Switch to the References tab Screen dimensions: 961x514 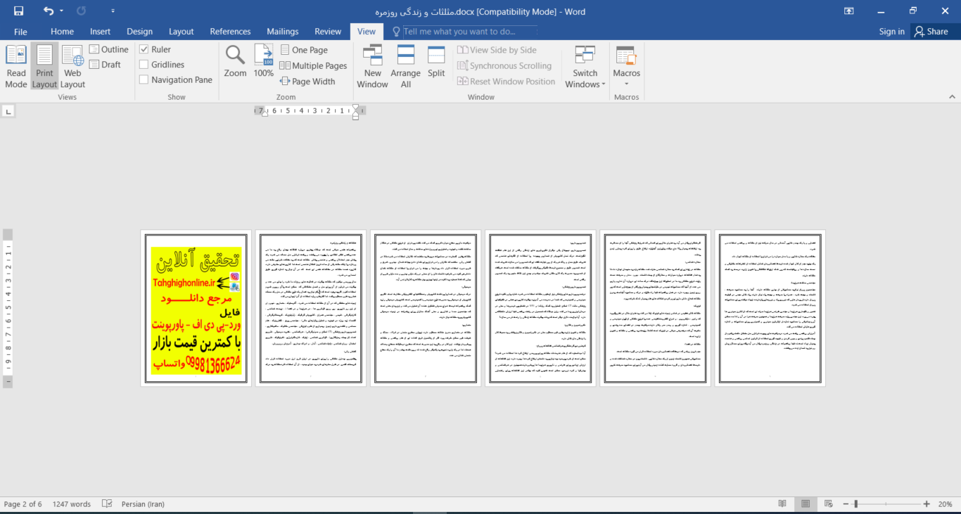tap(230, 32)
